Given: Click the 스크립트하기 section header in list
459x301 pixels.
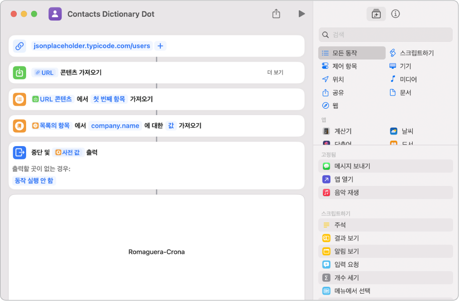Looking at the screenshot, I should (336, 213).
